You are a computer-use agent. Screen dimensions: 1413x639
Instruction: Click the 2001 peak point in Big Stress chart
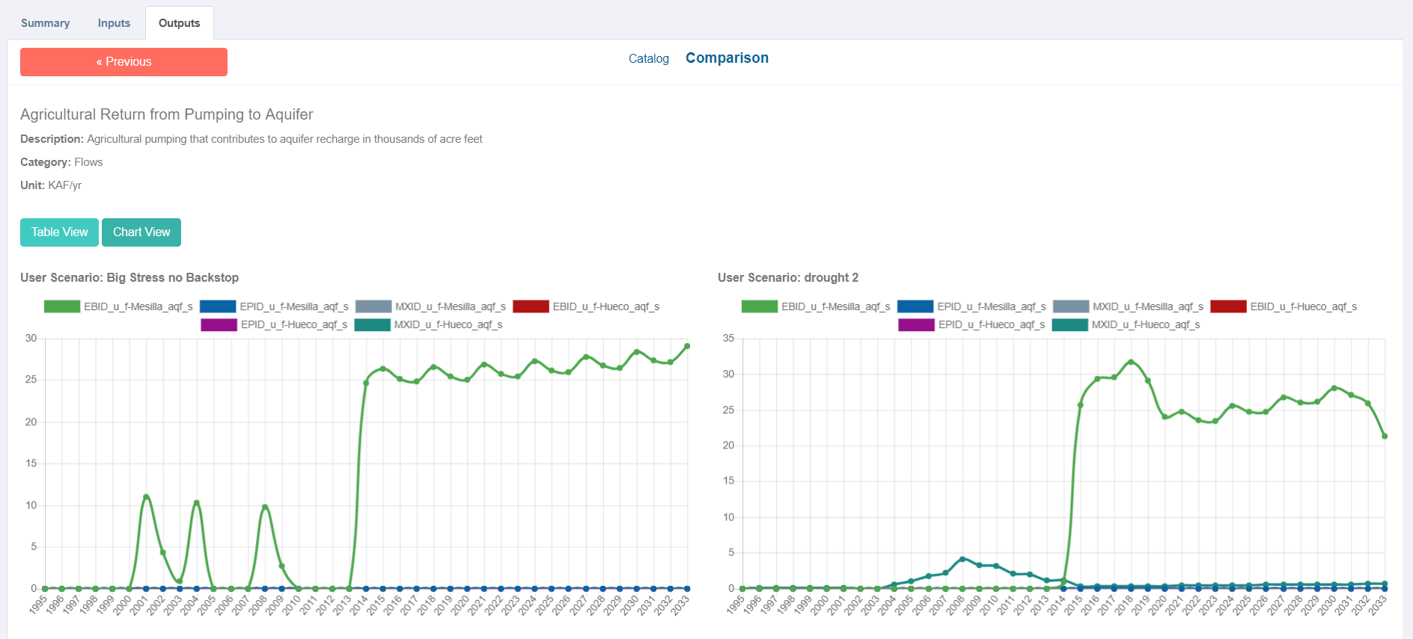point(146,497)
